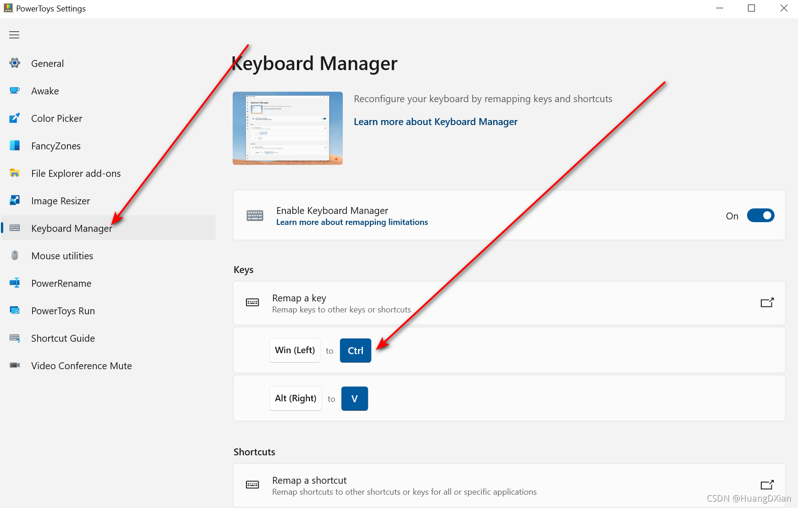The width and height of the screenshot is (798, 508).
Task: Click the General gear icon
Action: tap(15, 63)
